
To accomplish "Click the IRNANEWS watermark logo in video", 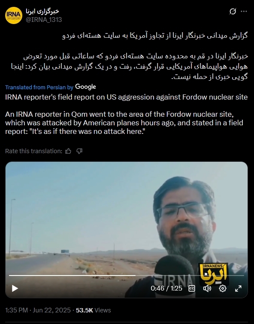I will click(213, 274).
